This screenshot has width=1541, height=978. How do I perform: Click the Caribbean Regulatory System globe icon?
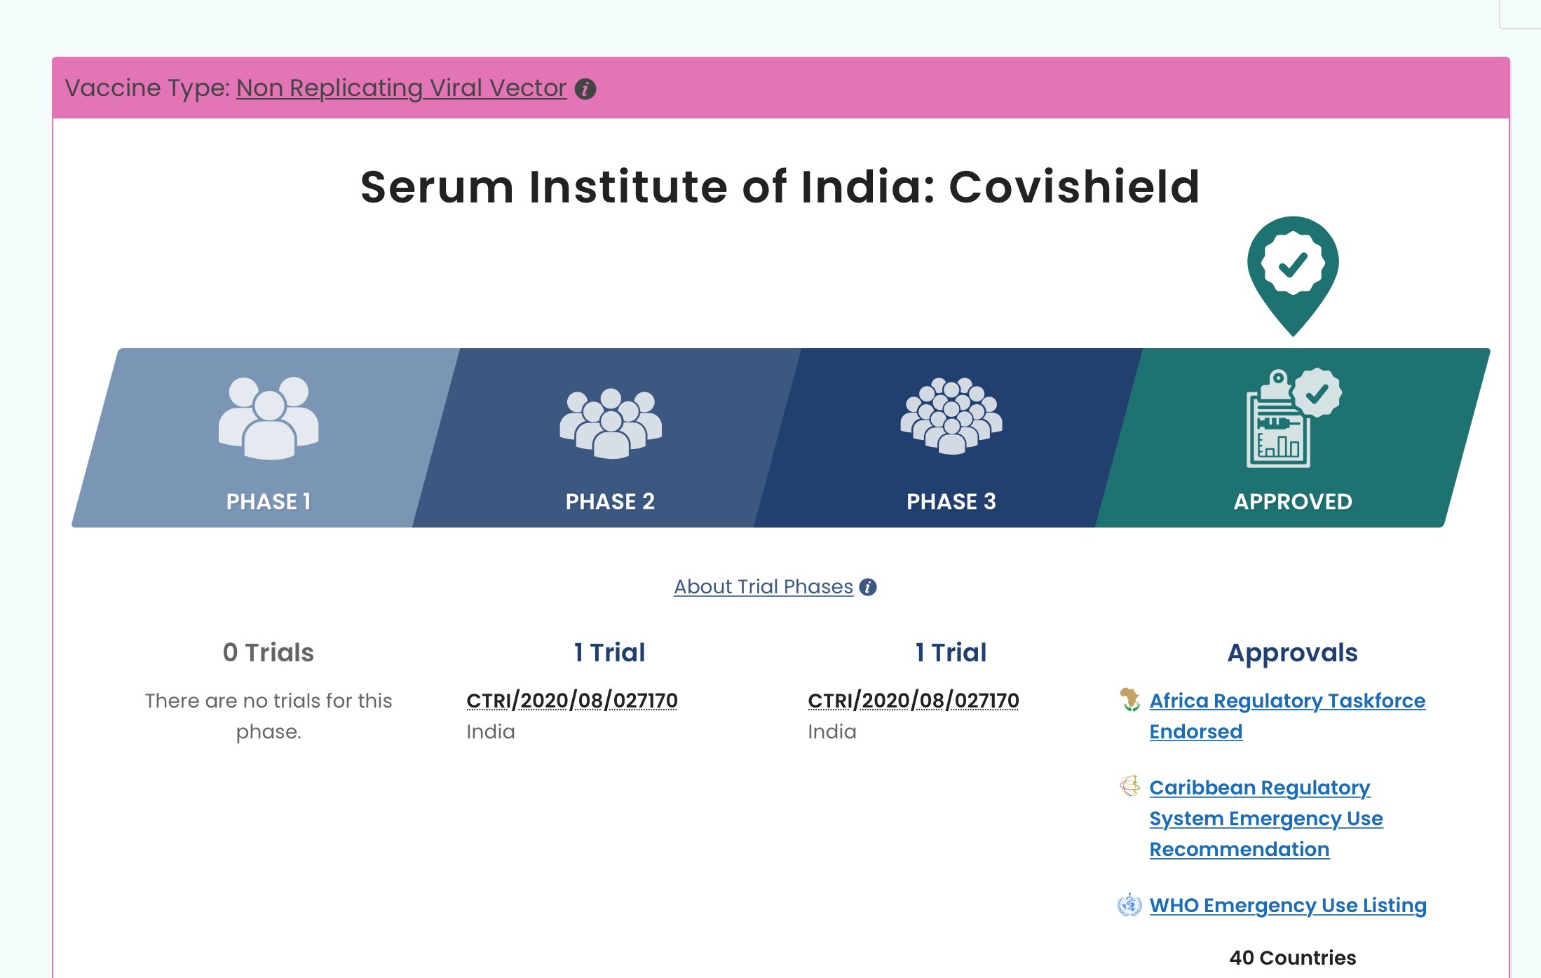[1129, 786]
